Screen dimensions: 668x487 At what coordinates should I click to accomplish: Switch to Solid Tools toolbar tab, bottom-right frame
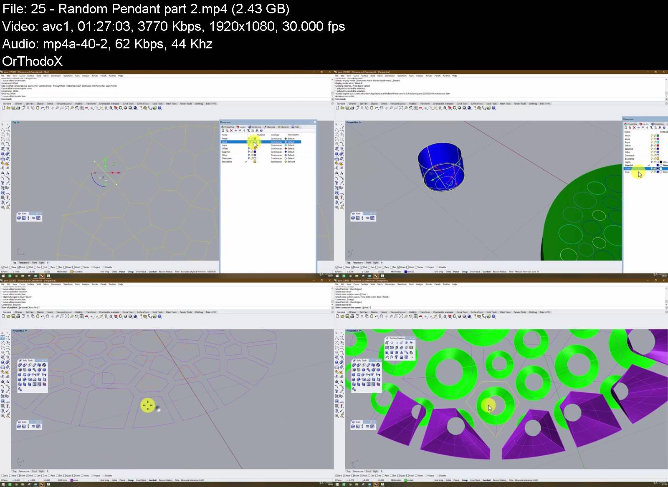491,312
